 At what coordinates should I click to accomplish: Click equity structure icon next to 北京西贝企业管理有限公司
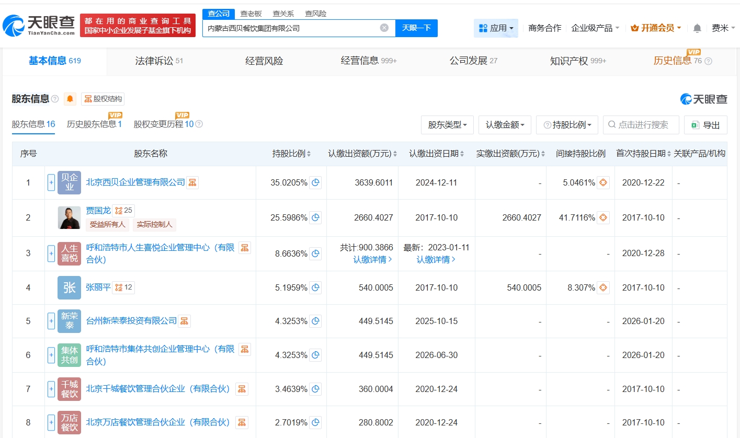pyautogui.click(x=192, y=182)
